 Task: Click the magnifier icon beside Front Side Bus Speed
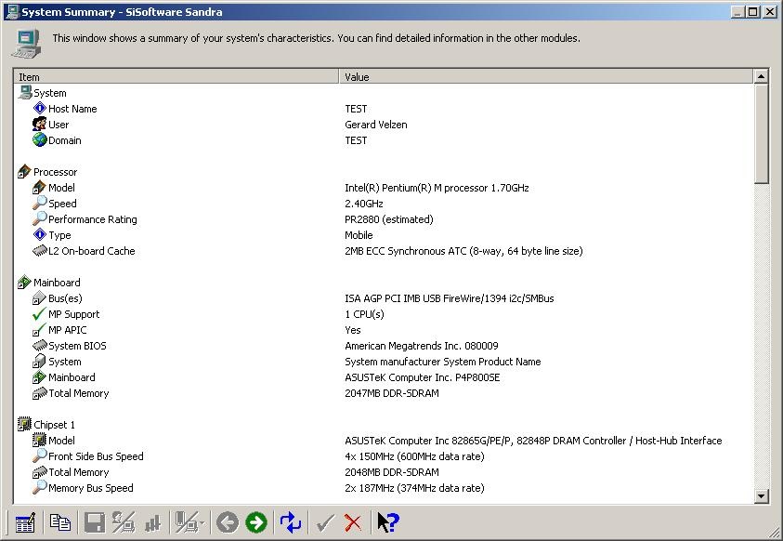[39, 455]
